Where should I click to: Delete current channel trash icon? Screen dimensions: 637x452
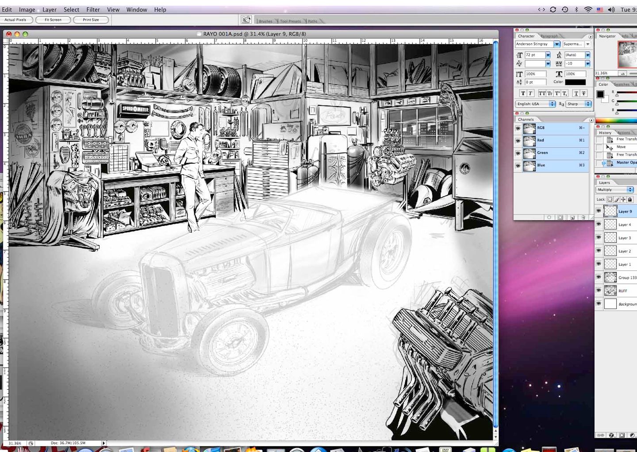click(583, 218)
